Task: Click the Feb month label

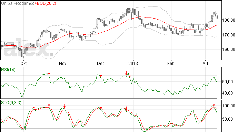Action: pyautogui.click(x=171, y=63)
